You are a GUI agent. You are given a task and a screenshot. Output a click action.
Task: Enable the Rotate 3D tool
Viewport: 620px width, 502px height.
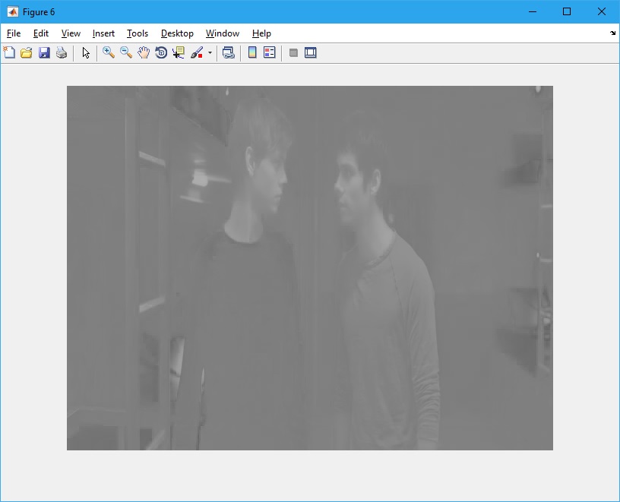(x=161, y=52)
